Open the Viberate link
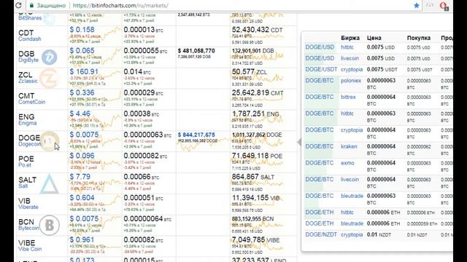 point(28,207)
